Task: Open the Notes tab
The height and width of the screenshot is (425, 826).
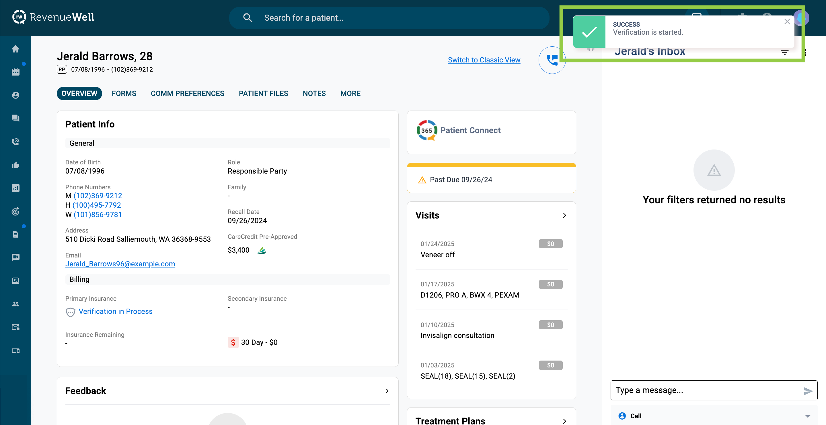Action: tap(314, 94)
